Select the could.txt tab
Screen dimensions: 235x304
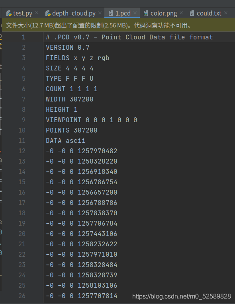point(209,13)
